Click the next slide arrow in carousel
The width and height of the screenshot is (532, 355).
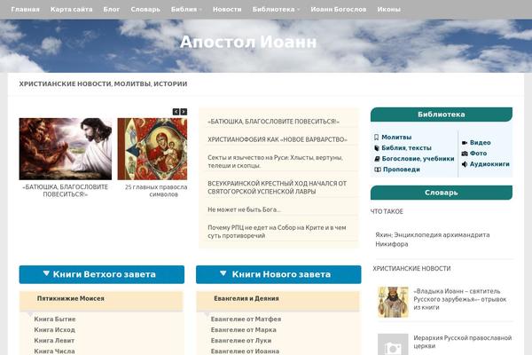pos(184,112)
